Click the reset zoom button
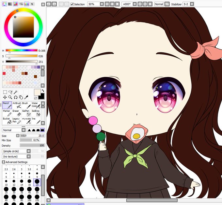This screenshot has width=222, height=205. (117, 4)
